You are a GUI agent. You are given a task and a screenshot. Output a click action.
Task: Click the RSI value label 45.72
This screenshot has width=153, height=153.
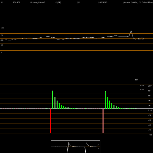[x=141, y=39]
